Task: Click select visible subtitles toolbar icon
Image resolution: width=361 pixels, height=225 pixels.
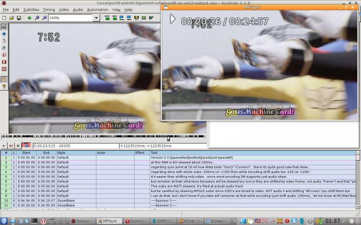Action: click(137, 18)
